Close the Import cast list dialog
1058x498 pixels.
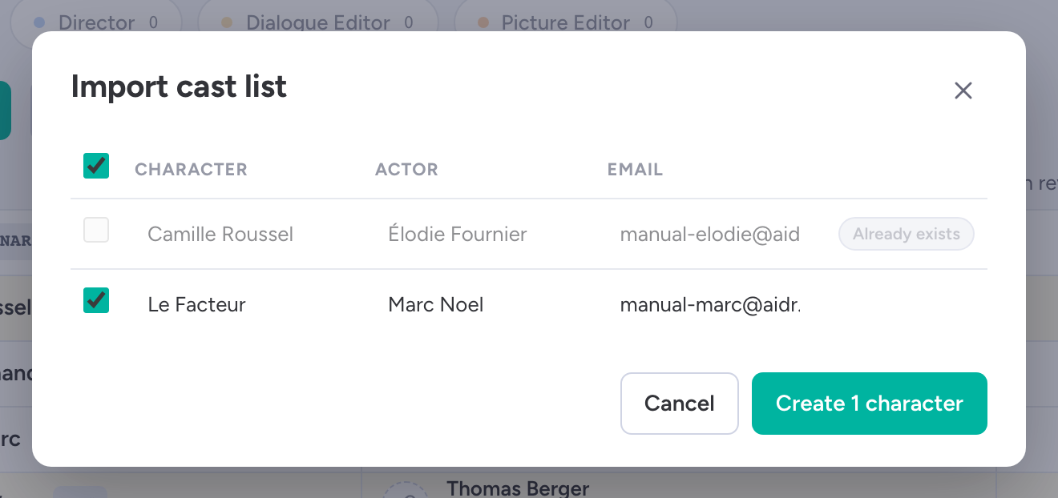[963, 90]
